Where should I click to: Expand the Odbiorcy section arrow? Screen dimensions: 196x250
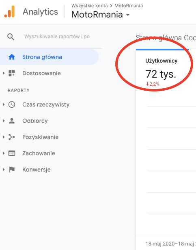pyautogui.click(x=4, y=121)
